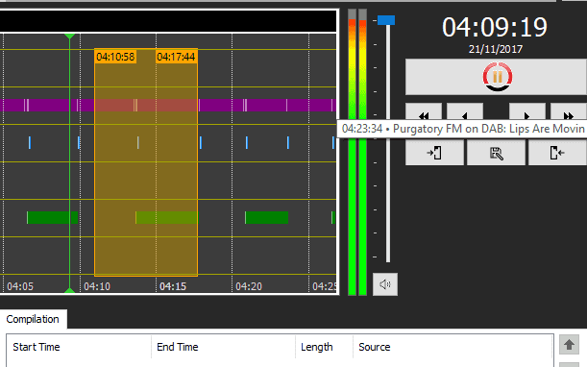Sort by Start Time column header
Image resolution: width=587 pixels, height=367 pixels.
click(37, 347)
